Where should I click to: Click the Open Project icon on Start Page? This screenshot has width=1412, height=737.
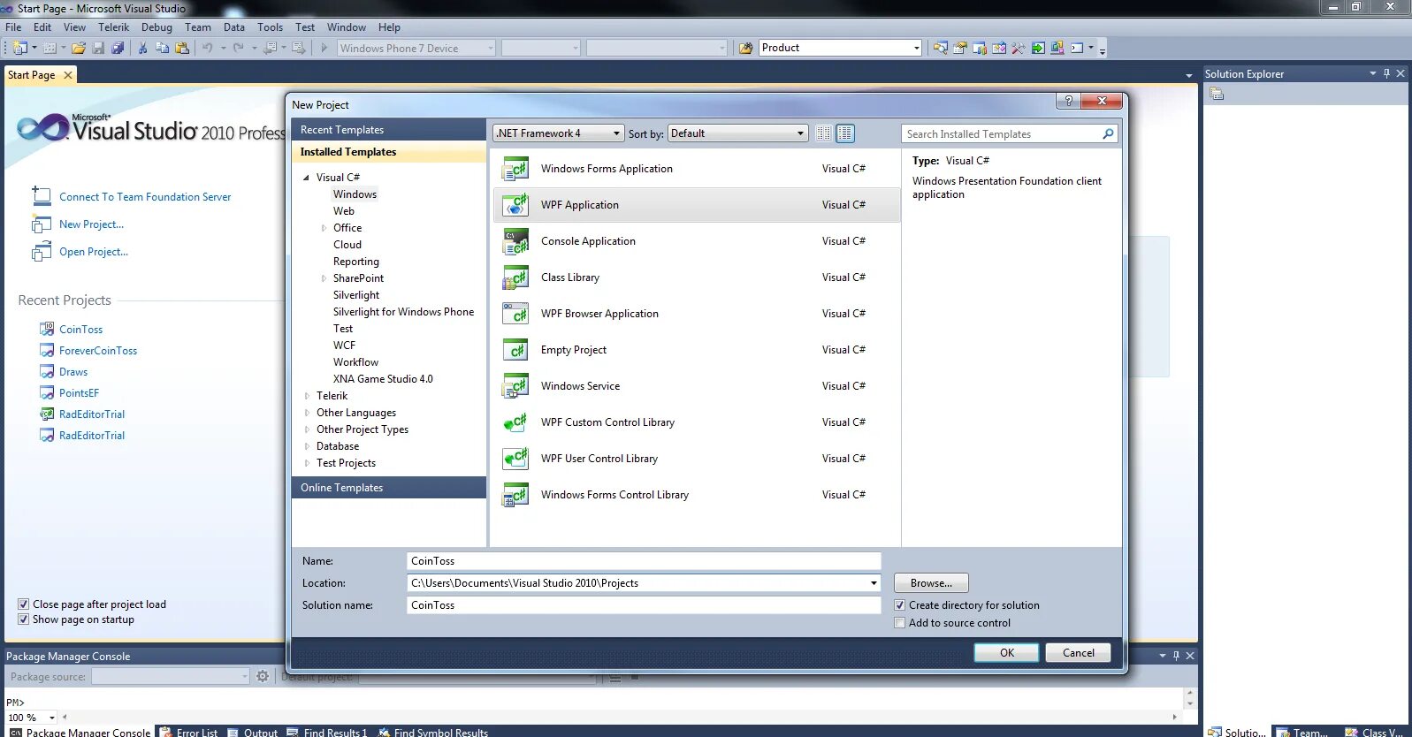pyautogui.click(x=42, y=252)
